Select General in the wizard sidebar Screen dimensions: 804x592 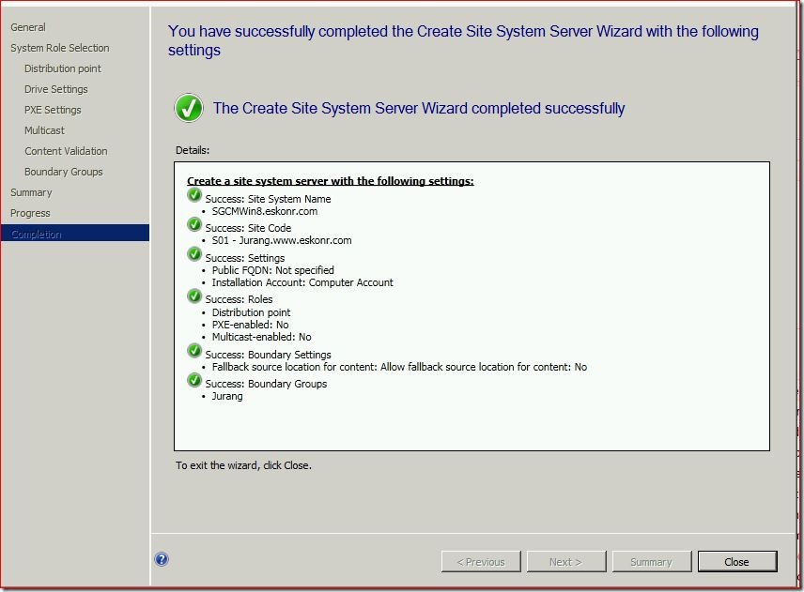click(28, 27)
